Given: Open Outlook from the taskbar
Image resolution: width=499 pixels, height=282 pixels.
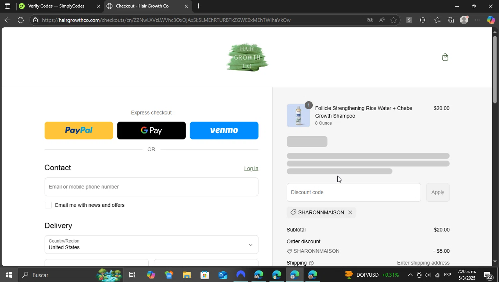Looking at the screenshot, I should coord(223,275).
